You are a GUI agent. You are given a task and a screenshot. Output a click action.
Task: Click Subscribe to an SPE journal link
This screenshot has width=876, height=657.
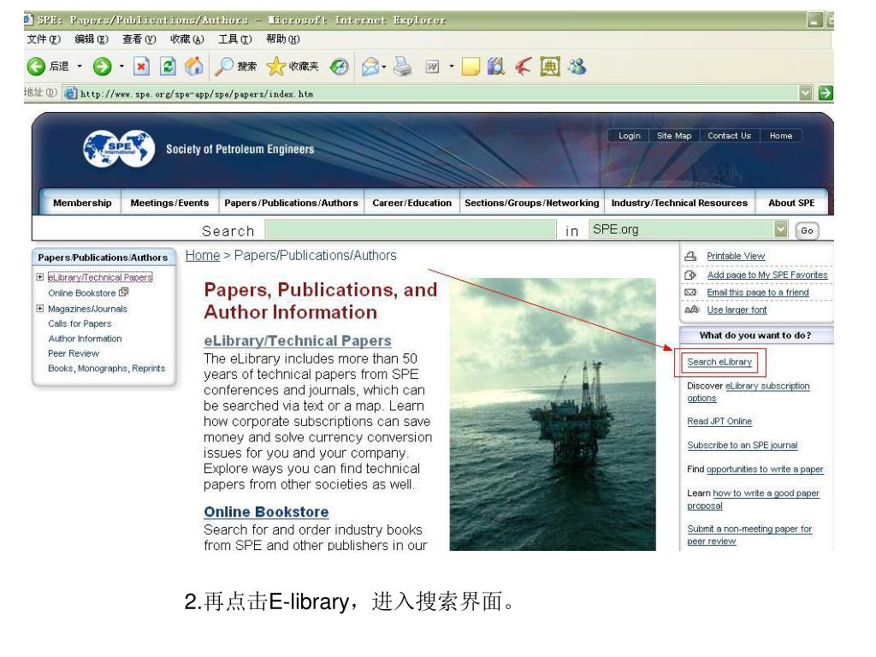743,445
